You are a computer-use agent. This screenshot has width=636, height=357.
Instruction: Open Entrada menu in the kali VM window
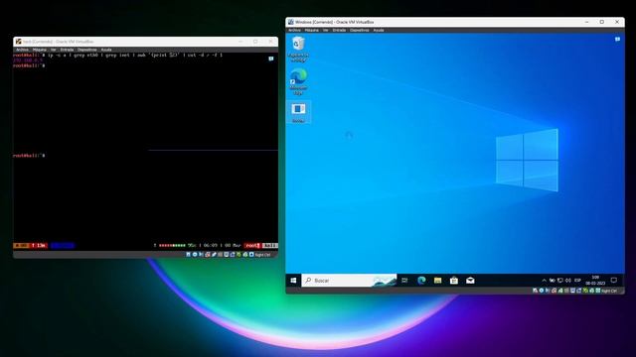click(x=67, y=50)
